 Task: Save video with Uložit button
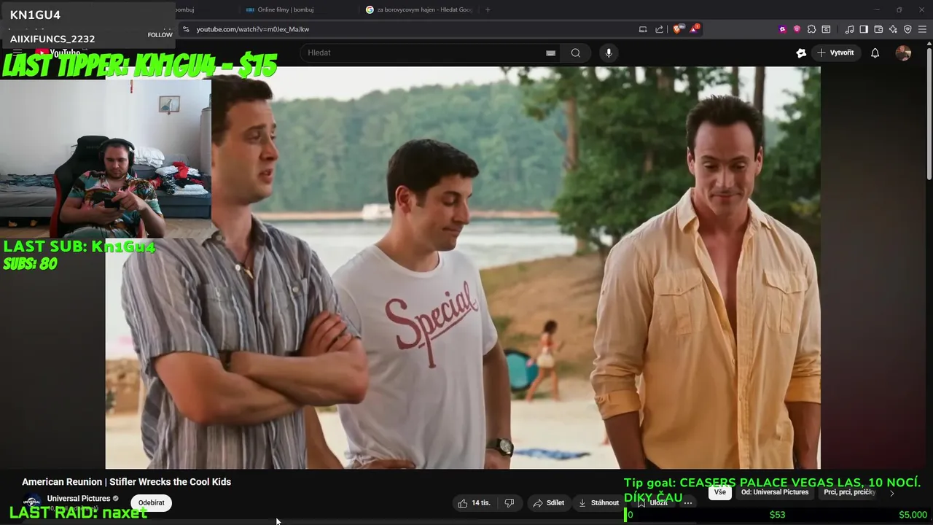tap(652, 502)
